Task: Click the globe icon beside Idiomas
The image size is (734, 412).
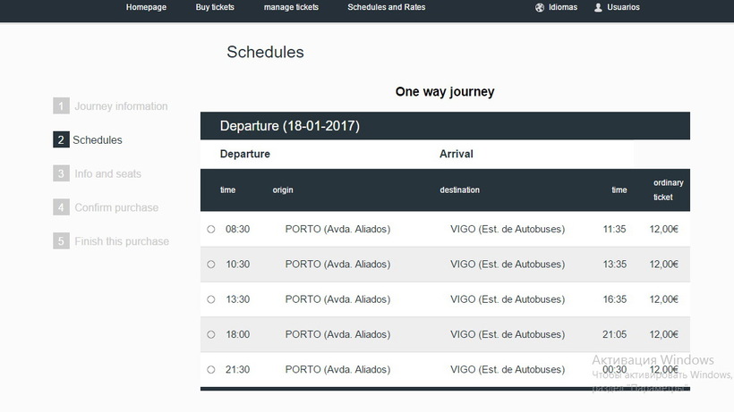Action: pos(540,7)
